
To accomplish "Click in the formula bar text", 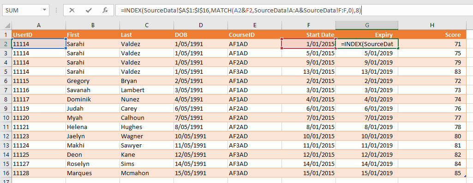I will click(241, 10).
